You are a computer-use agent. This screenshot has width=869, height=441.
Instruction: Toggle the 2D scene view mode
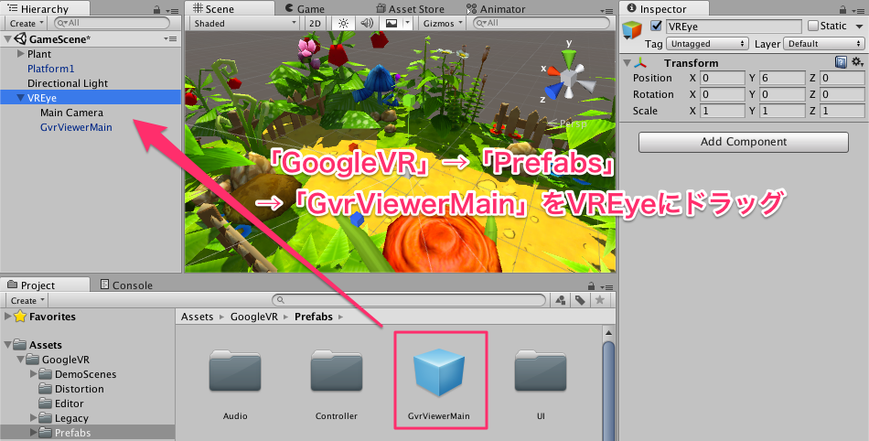click(315, 23)
